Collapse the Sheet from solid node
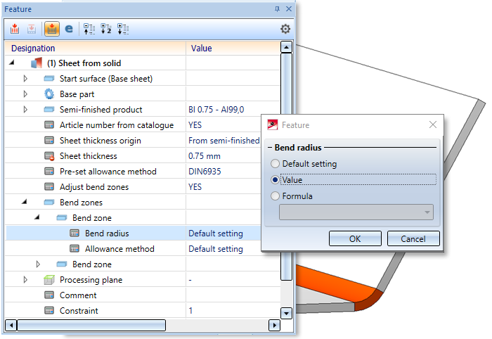Image resolution: width=492 pixels, height=339 pixels. tap(12, 63)
